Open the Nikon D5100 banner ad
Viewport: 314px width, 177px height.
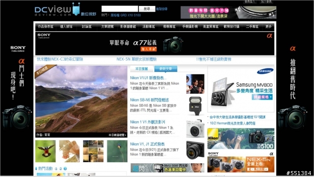tap(241, 139)
